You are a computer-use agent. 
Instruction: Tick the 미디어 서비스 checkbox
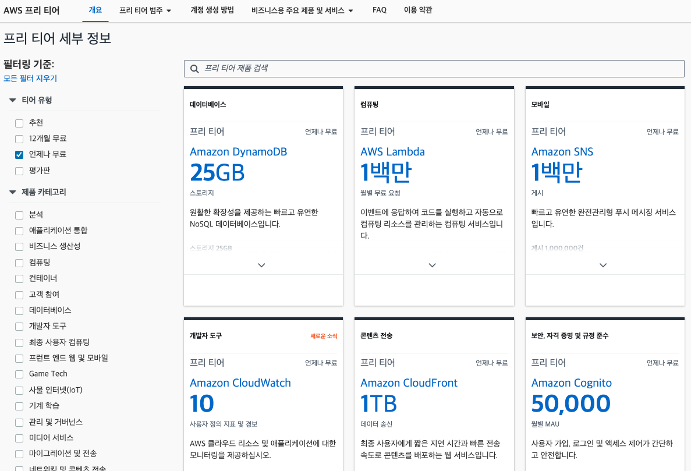[19, 438]
